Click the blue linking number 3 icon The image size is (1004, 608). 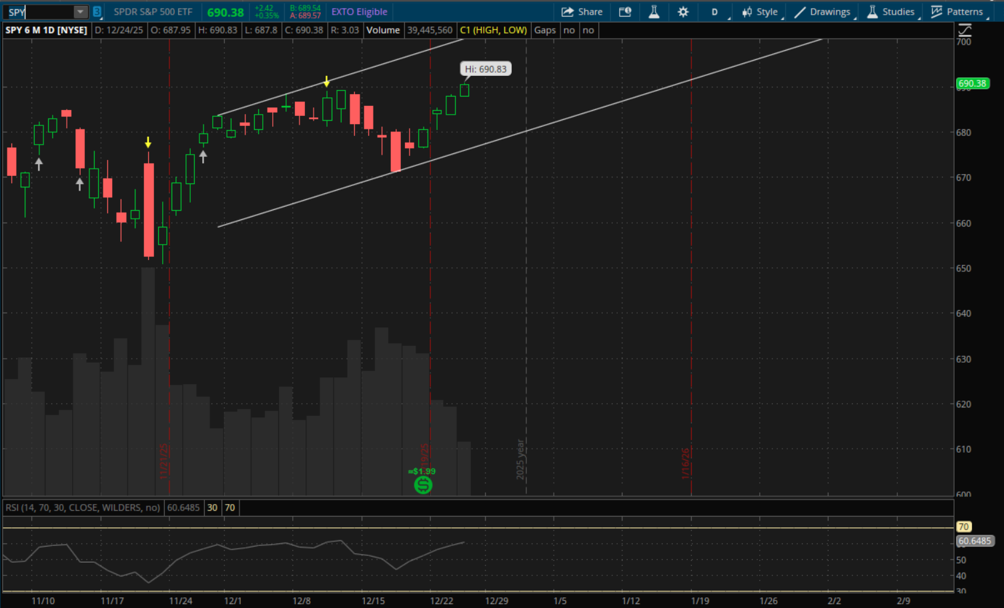pos(97,12)
